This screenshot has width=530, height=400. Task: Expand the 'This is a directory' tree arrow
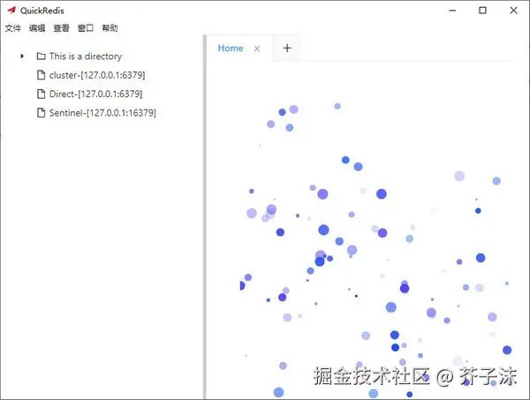(22, 57)
